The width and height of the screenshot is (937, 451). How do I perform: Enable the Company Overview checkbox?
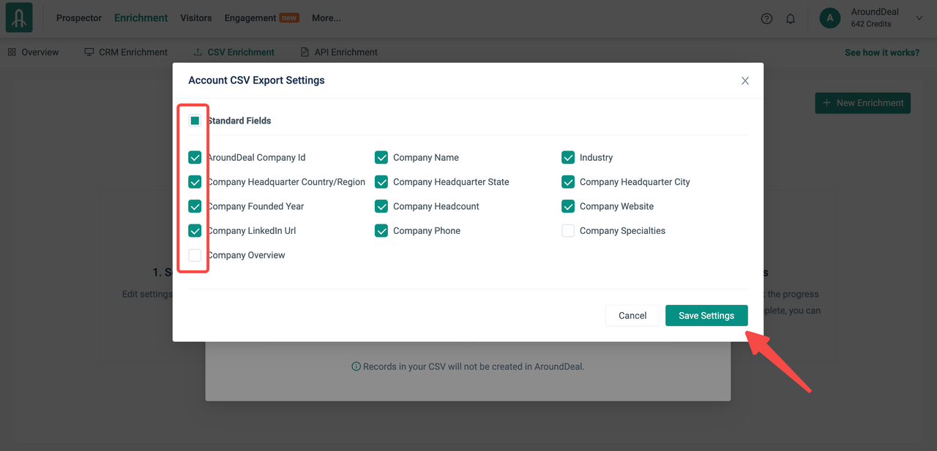coord(195,255)
